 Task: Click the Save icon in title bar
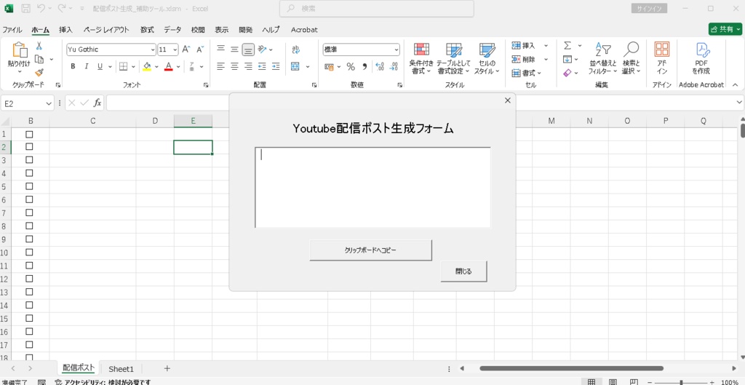pyautogui.click(x=26, y=9)
